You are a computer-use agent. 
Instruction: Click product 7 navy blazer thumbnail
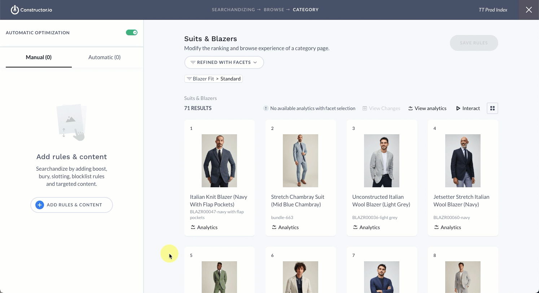382,277
